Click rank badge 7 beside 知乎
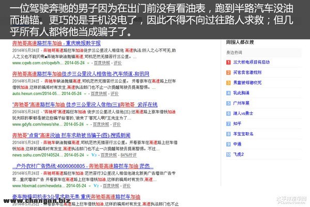This screenshot has width=310, height=207. click(x=228, y=124)
